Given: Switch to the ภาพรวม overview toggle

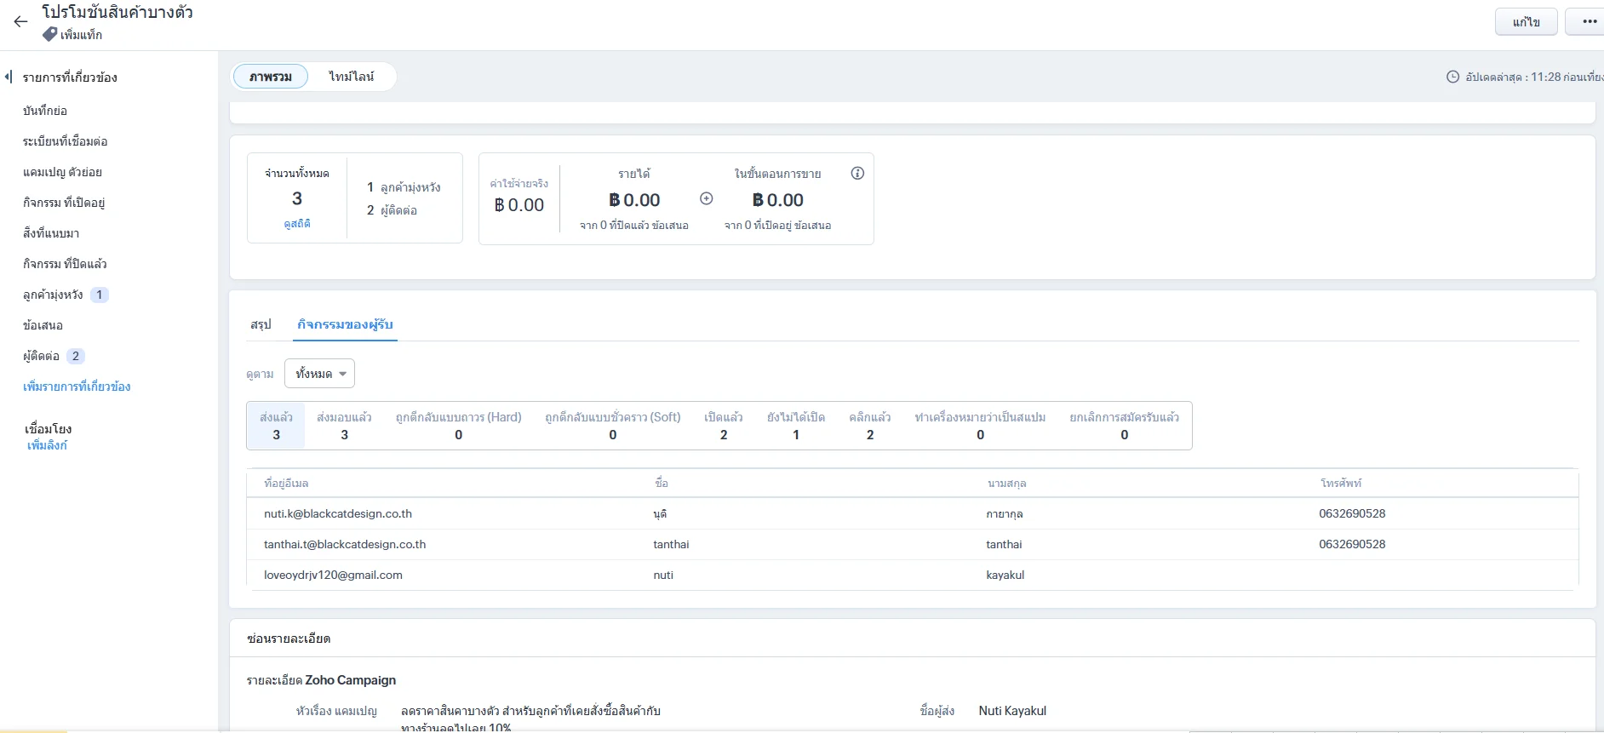Looking at the screenshot, I should [x=270, y=77].
